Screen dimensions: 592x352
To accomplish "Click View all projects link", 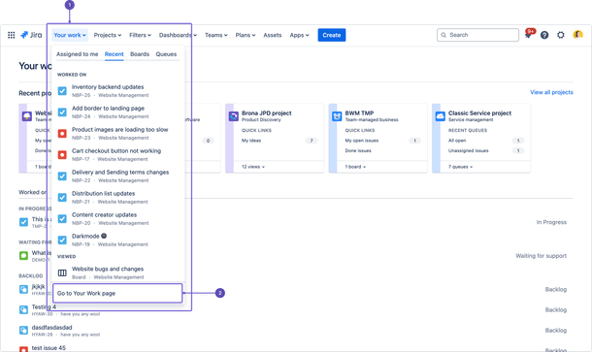I will point(551,92).
